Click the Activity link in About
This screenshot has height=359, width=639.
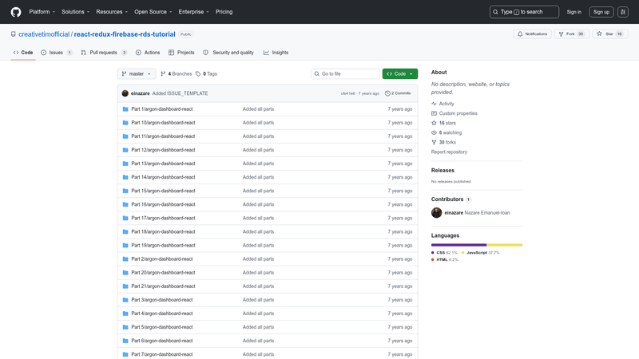443,104
